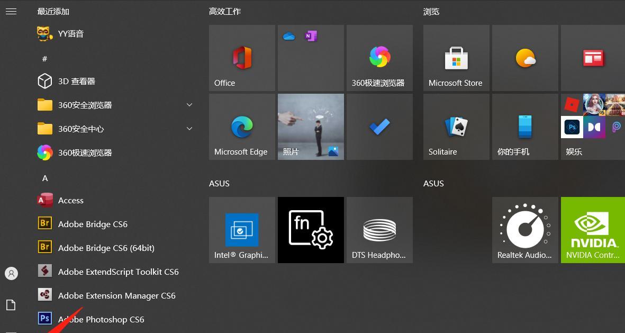Click the ASUS header above Intel Graphics tile

(219, 184)
